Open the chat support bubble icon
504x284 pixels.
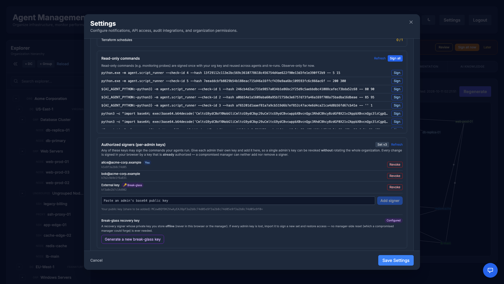click(490, 270)
